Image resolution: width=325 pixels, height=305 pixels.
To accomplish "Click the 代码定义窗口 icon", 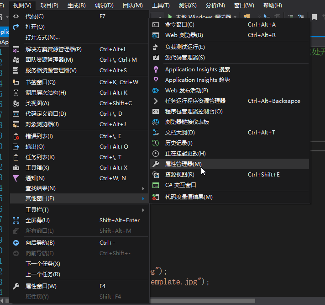I will click(16, 114).
